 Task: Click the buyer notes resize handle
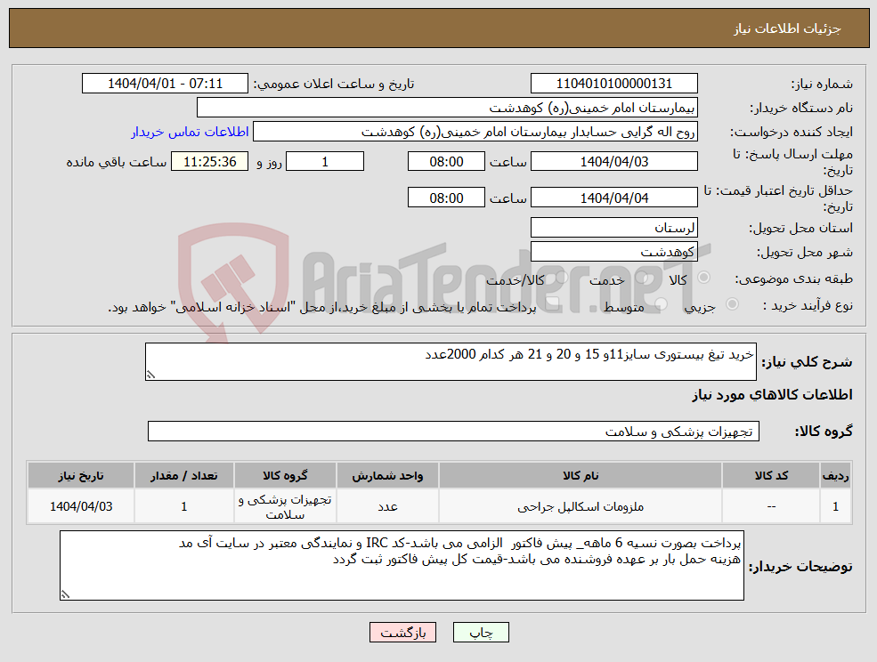(x=65, y=595)
